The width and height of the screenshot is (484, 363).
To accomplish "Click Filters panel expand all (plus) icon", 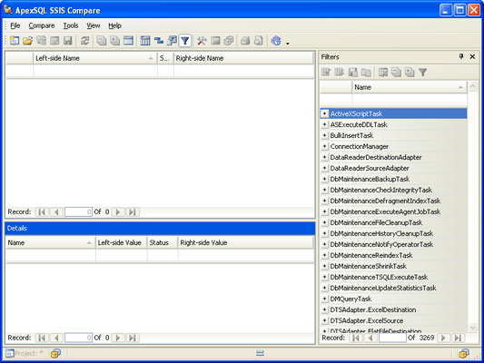I will (x=410, y=73).
